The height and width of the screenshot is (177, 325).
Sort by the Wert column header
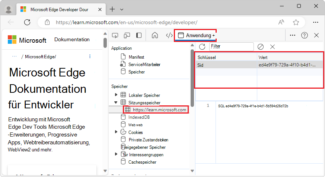290,57
